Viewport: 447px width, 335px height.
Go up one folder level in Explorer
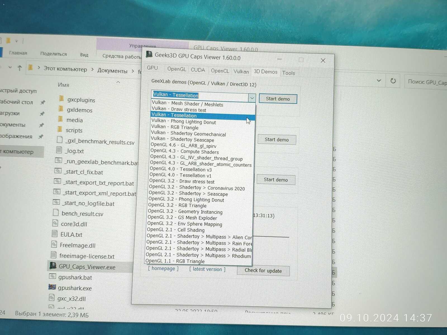coord(20,68)
